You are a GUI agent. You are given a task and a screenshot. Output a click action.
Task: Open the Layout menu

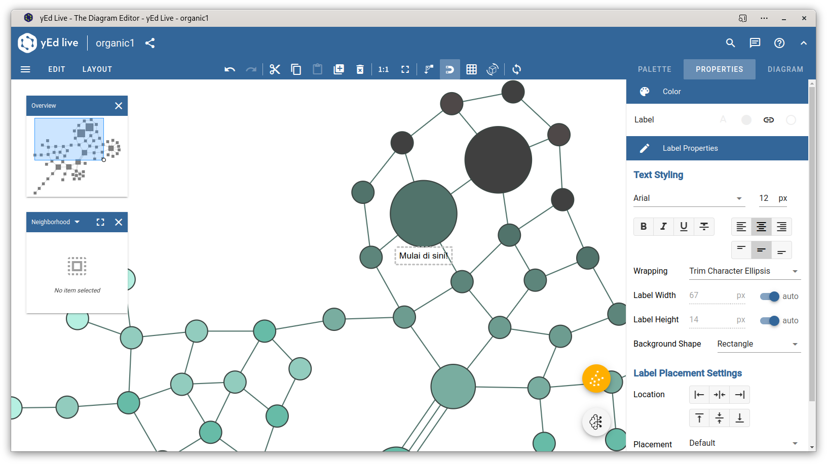pos(97,69)
